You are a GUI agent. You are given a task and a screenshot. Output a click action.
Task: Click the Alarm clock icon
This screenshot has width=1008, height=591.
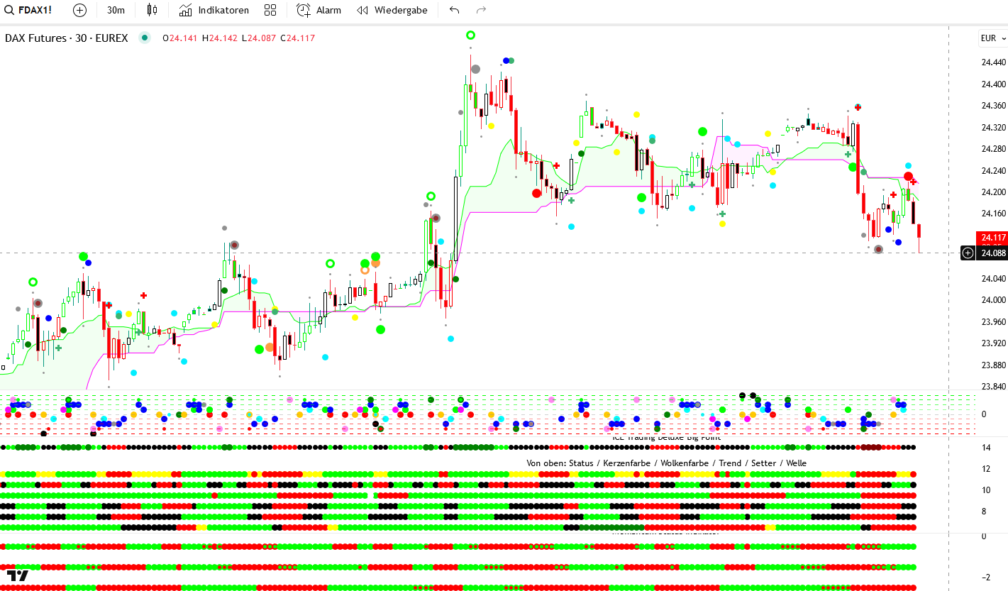pyautogui.click(x=304, y=10)
